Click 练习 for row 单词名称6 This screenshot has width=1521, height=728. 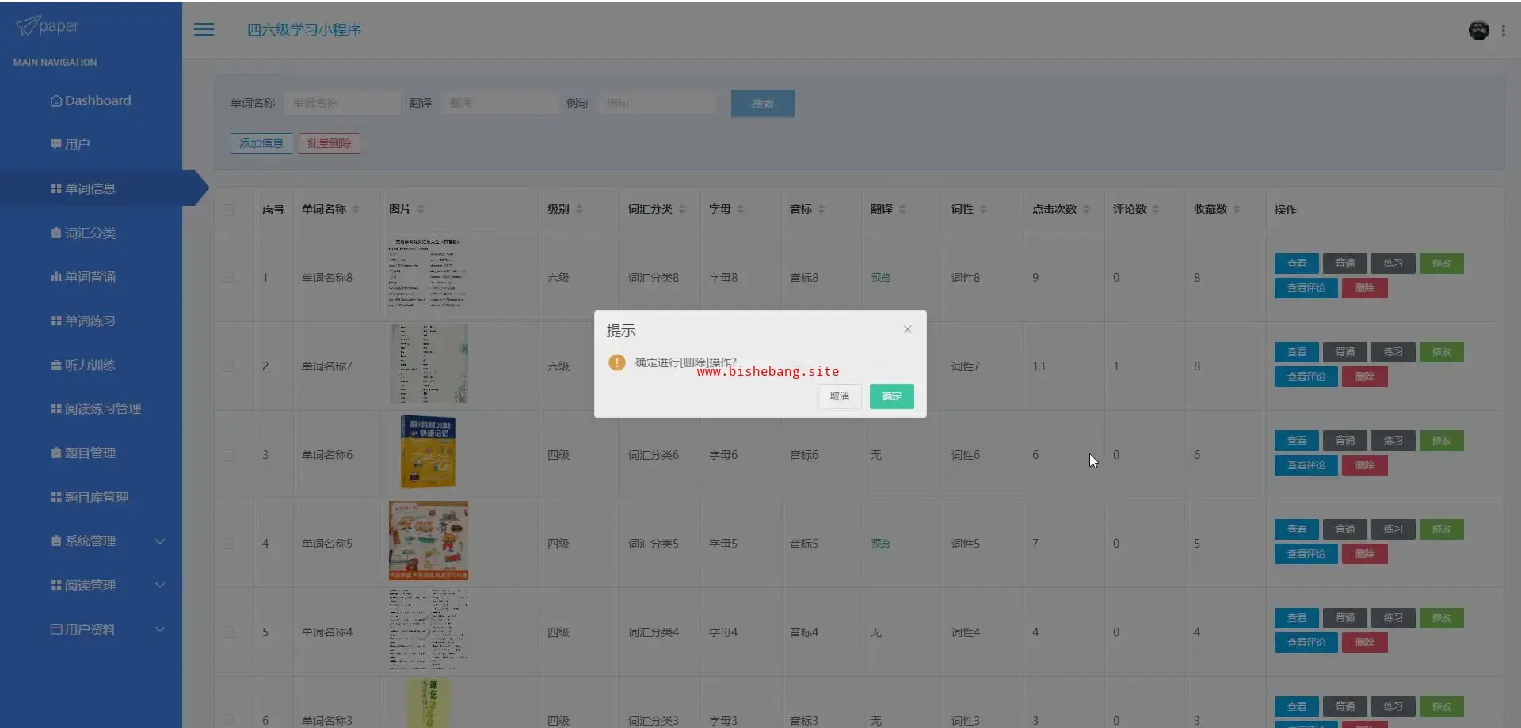pos(1393,441)
